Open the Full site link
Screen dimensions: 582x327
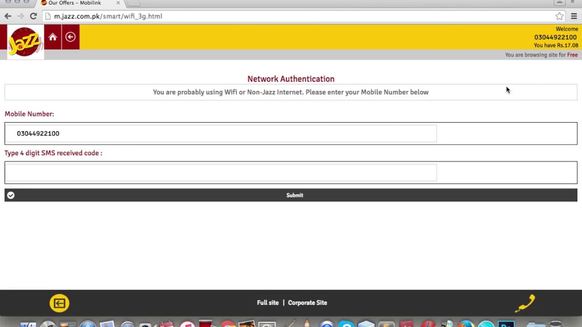[268, 302]
